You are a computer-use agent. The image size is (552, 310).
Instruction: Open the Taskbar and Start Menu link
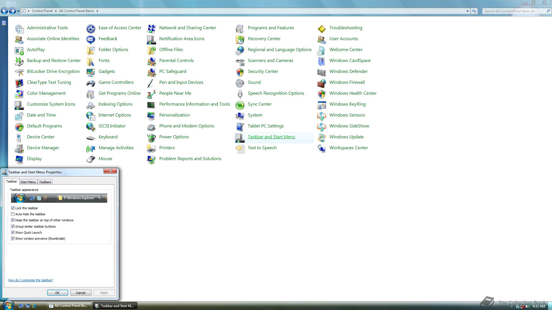point(271,137)
